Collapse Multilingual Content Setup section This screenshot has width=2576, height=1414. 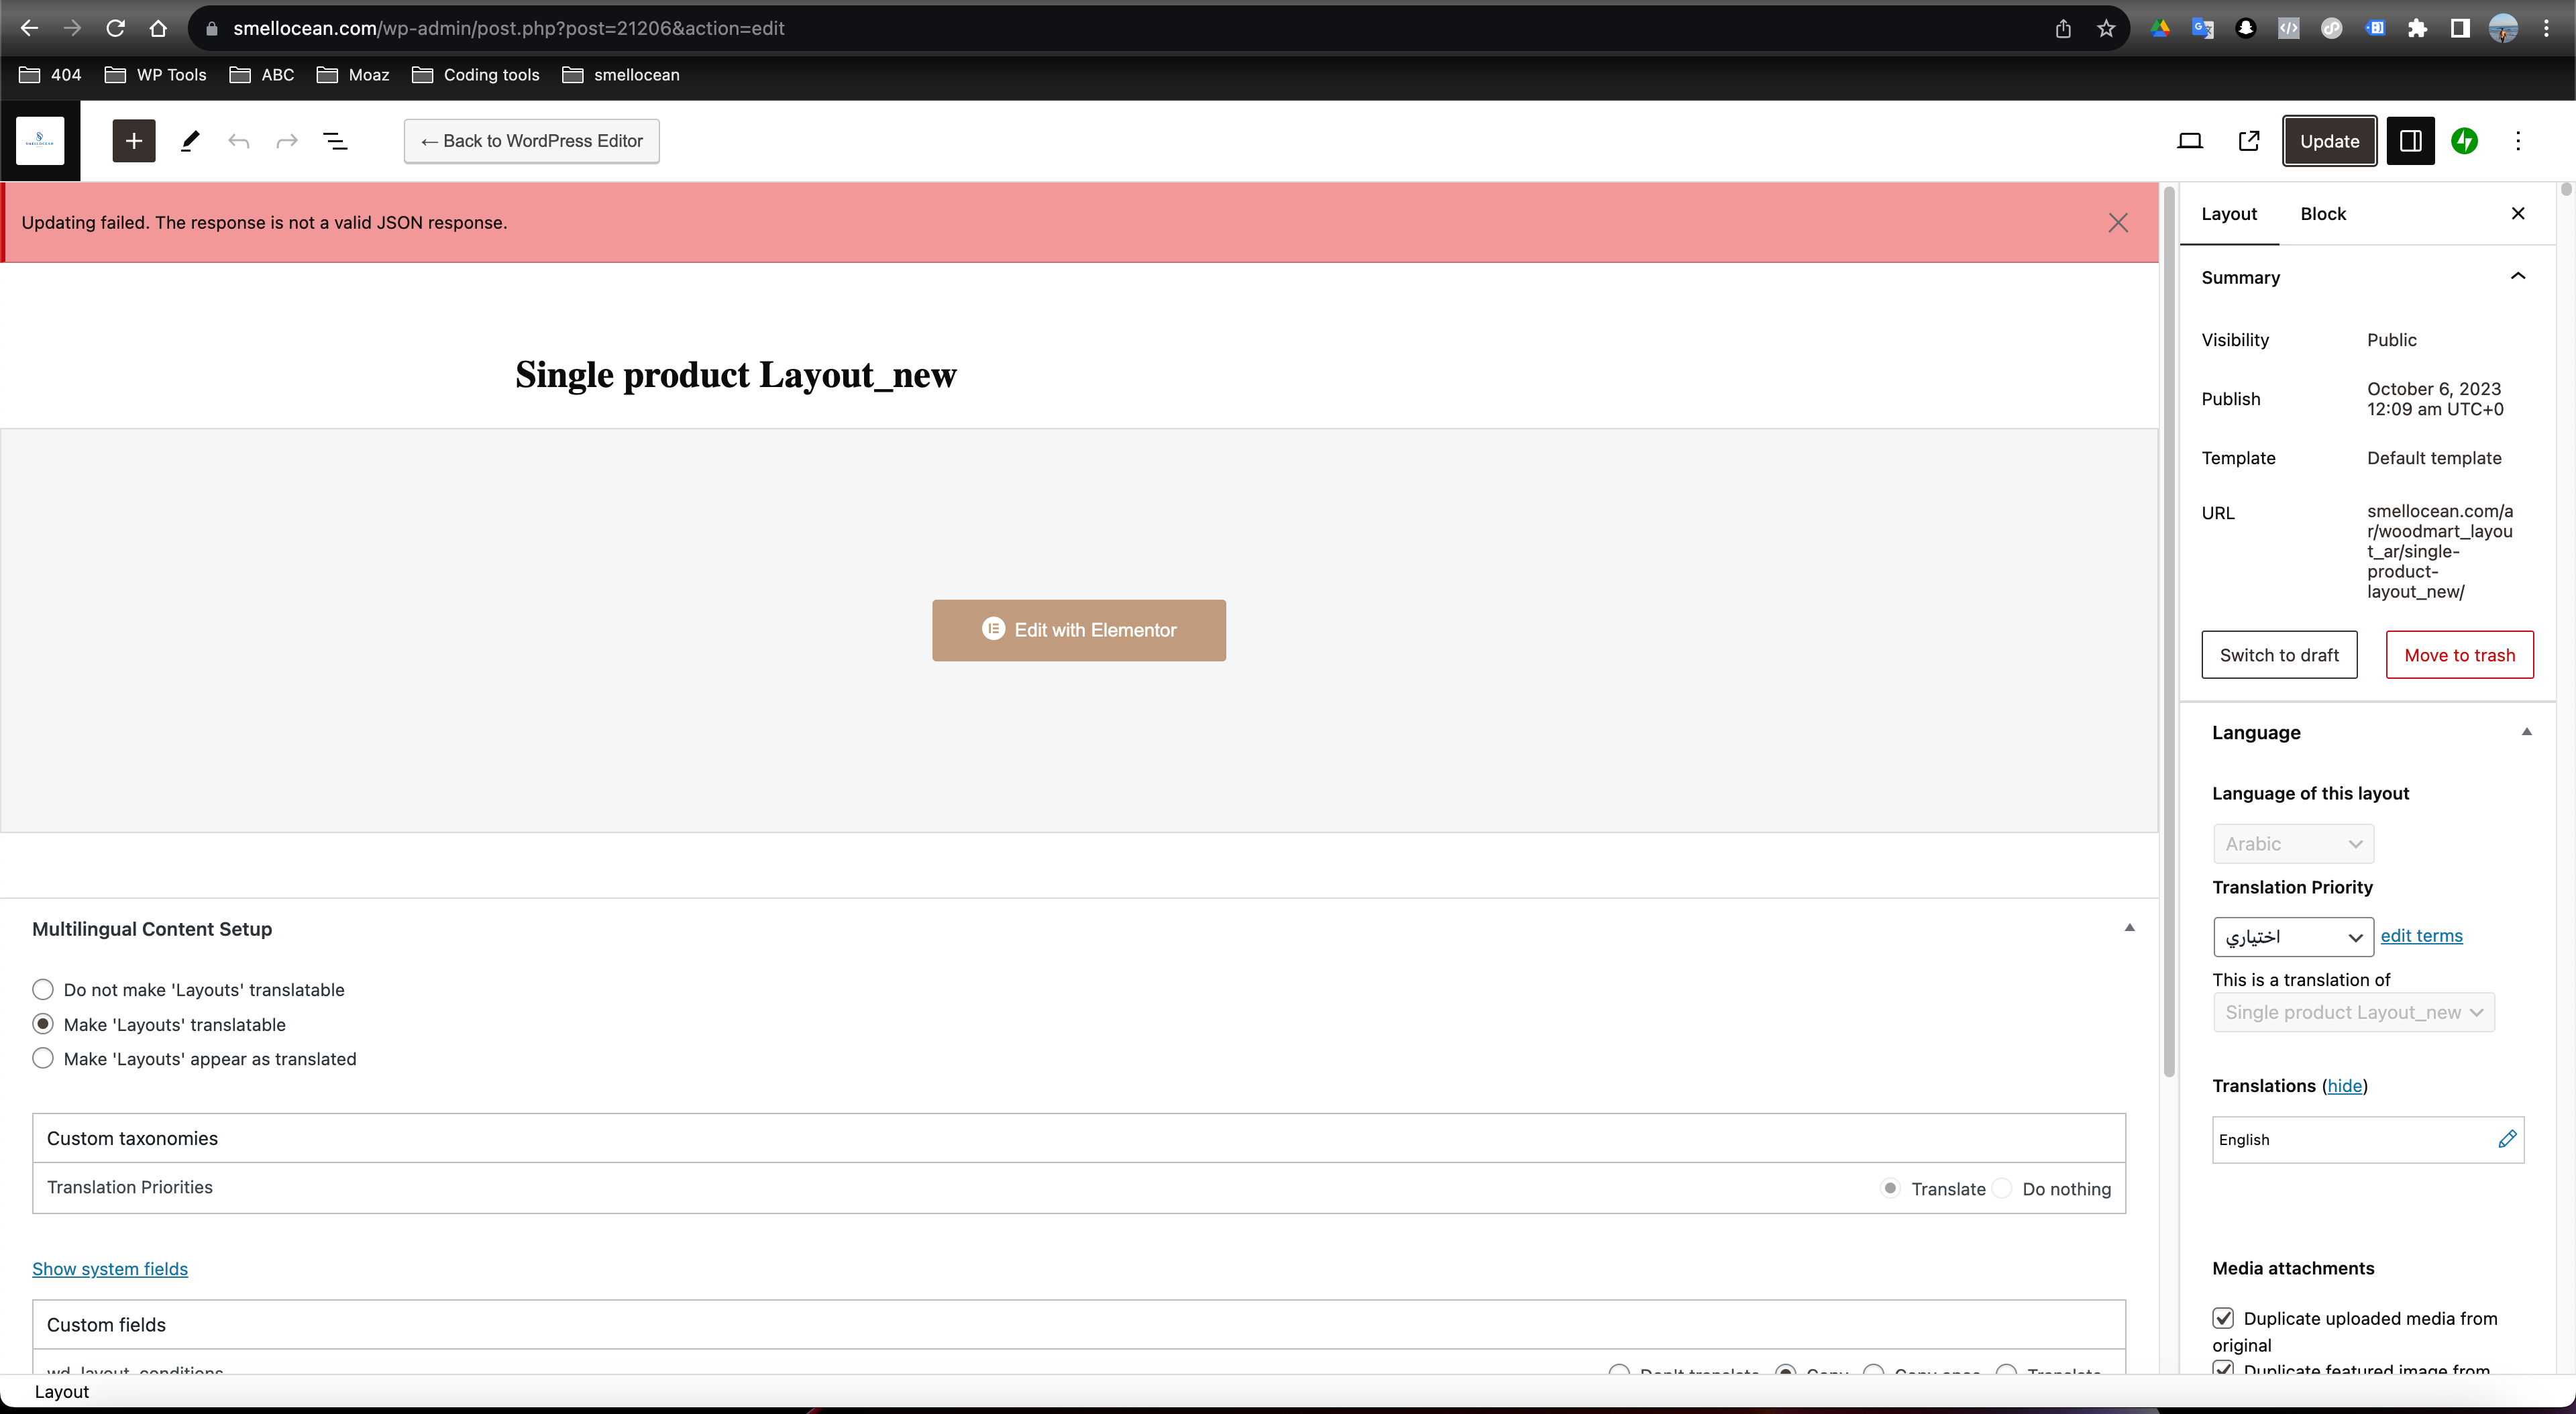pos(2130,928)
